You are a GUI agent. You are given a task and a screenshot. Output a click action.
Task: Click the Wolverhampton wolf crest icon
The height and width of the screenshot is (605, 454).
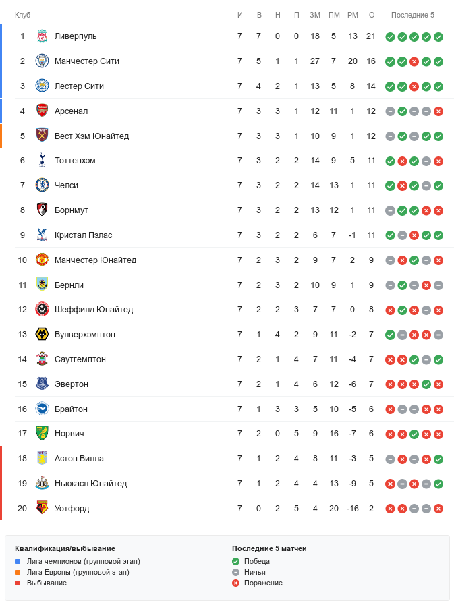[x=42, y=335]
